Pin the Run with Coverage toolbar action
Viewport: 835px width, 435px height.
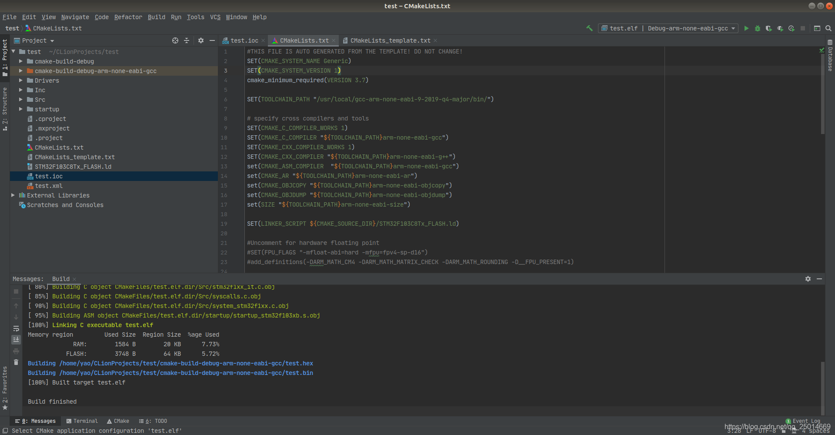tap(769, 28)
